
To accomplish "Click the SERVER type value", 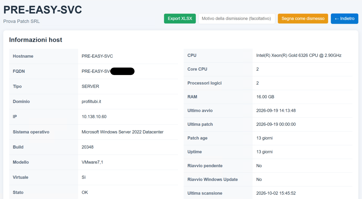I will coord(90,87).
